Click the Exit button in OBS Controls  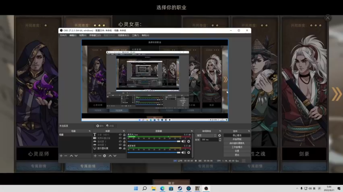coord(237,155)
